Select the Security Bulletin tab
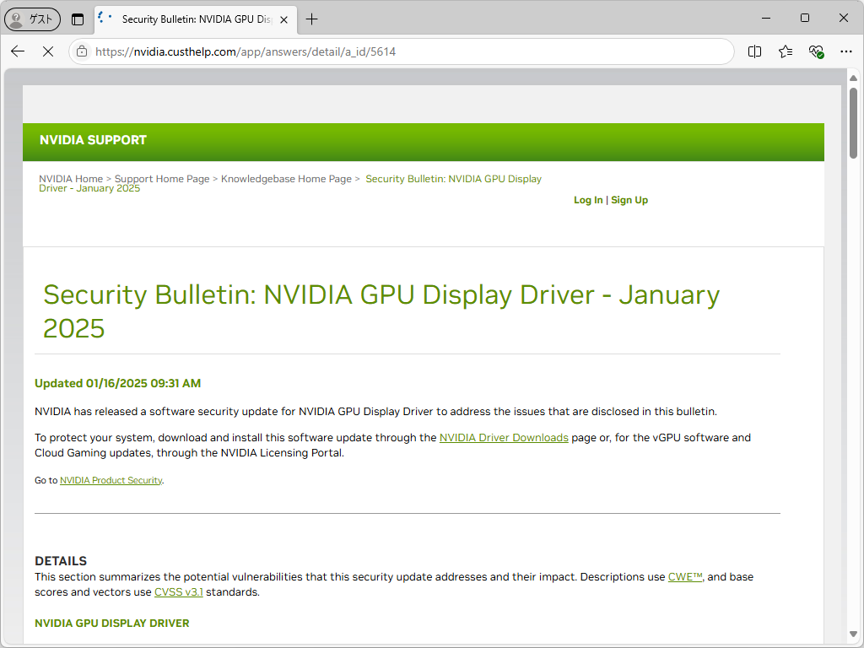This screenshot has height=648, width=864. pos(190,19)
